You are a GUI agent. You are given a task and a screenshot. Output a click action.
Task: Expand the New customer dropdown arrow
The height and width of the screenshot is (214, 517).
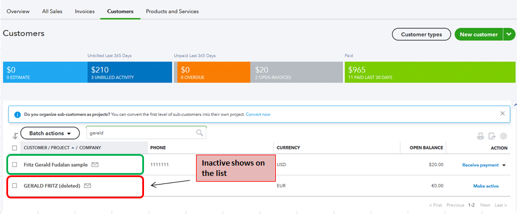pyautogui.click(x=509, y=34)
